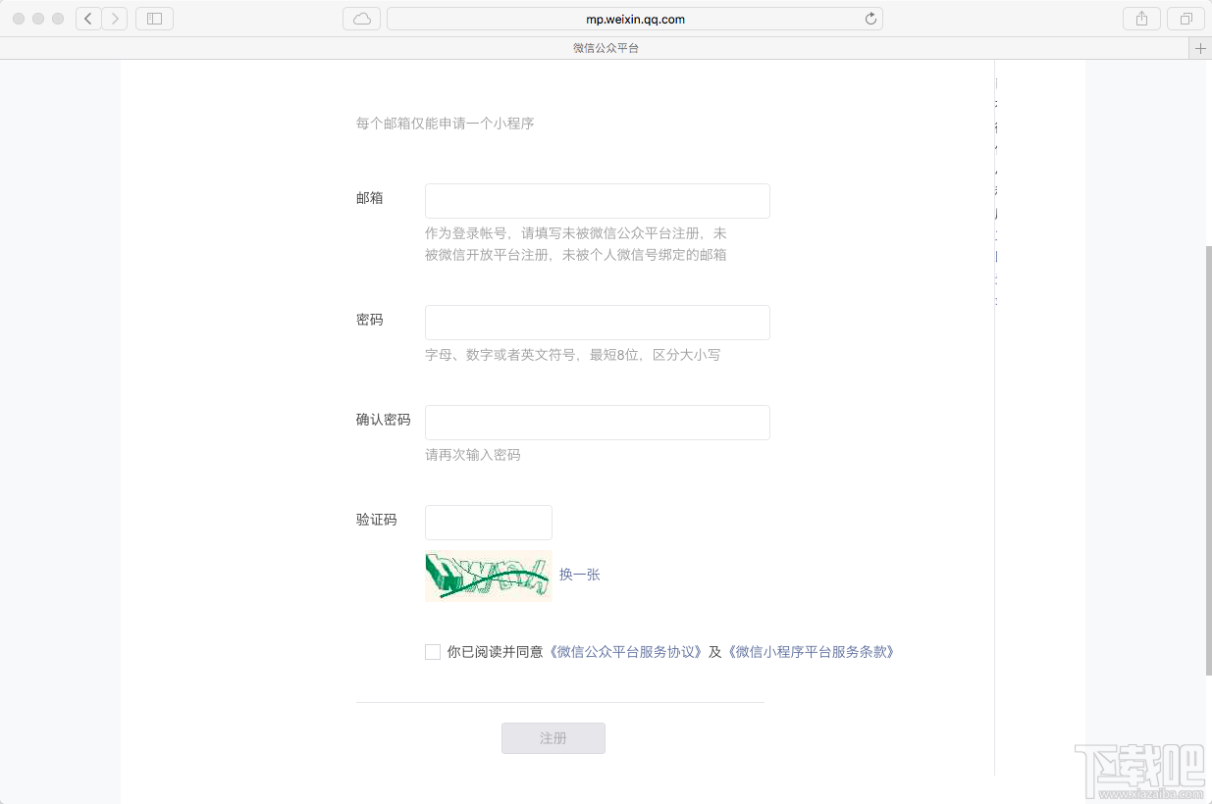Open 《微信小程序平台服务条款》 terms link
The image size is (1212, 804).
click(812, 651)
